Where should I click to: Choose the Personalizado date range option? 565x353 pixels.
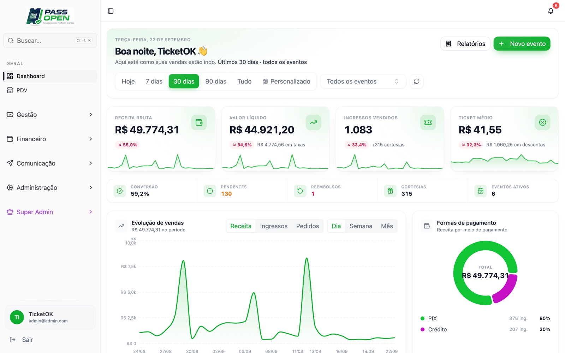point(286,82)
